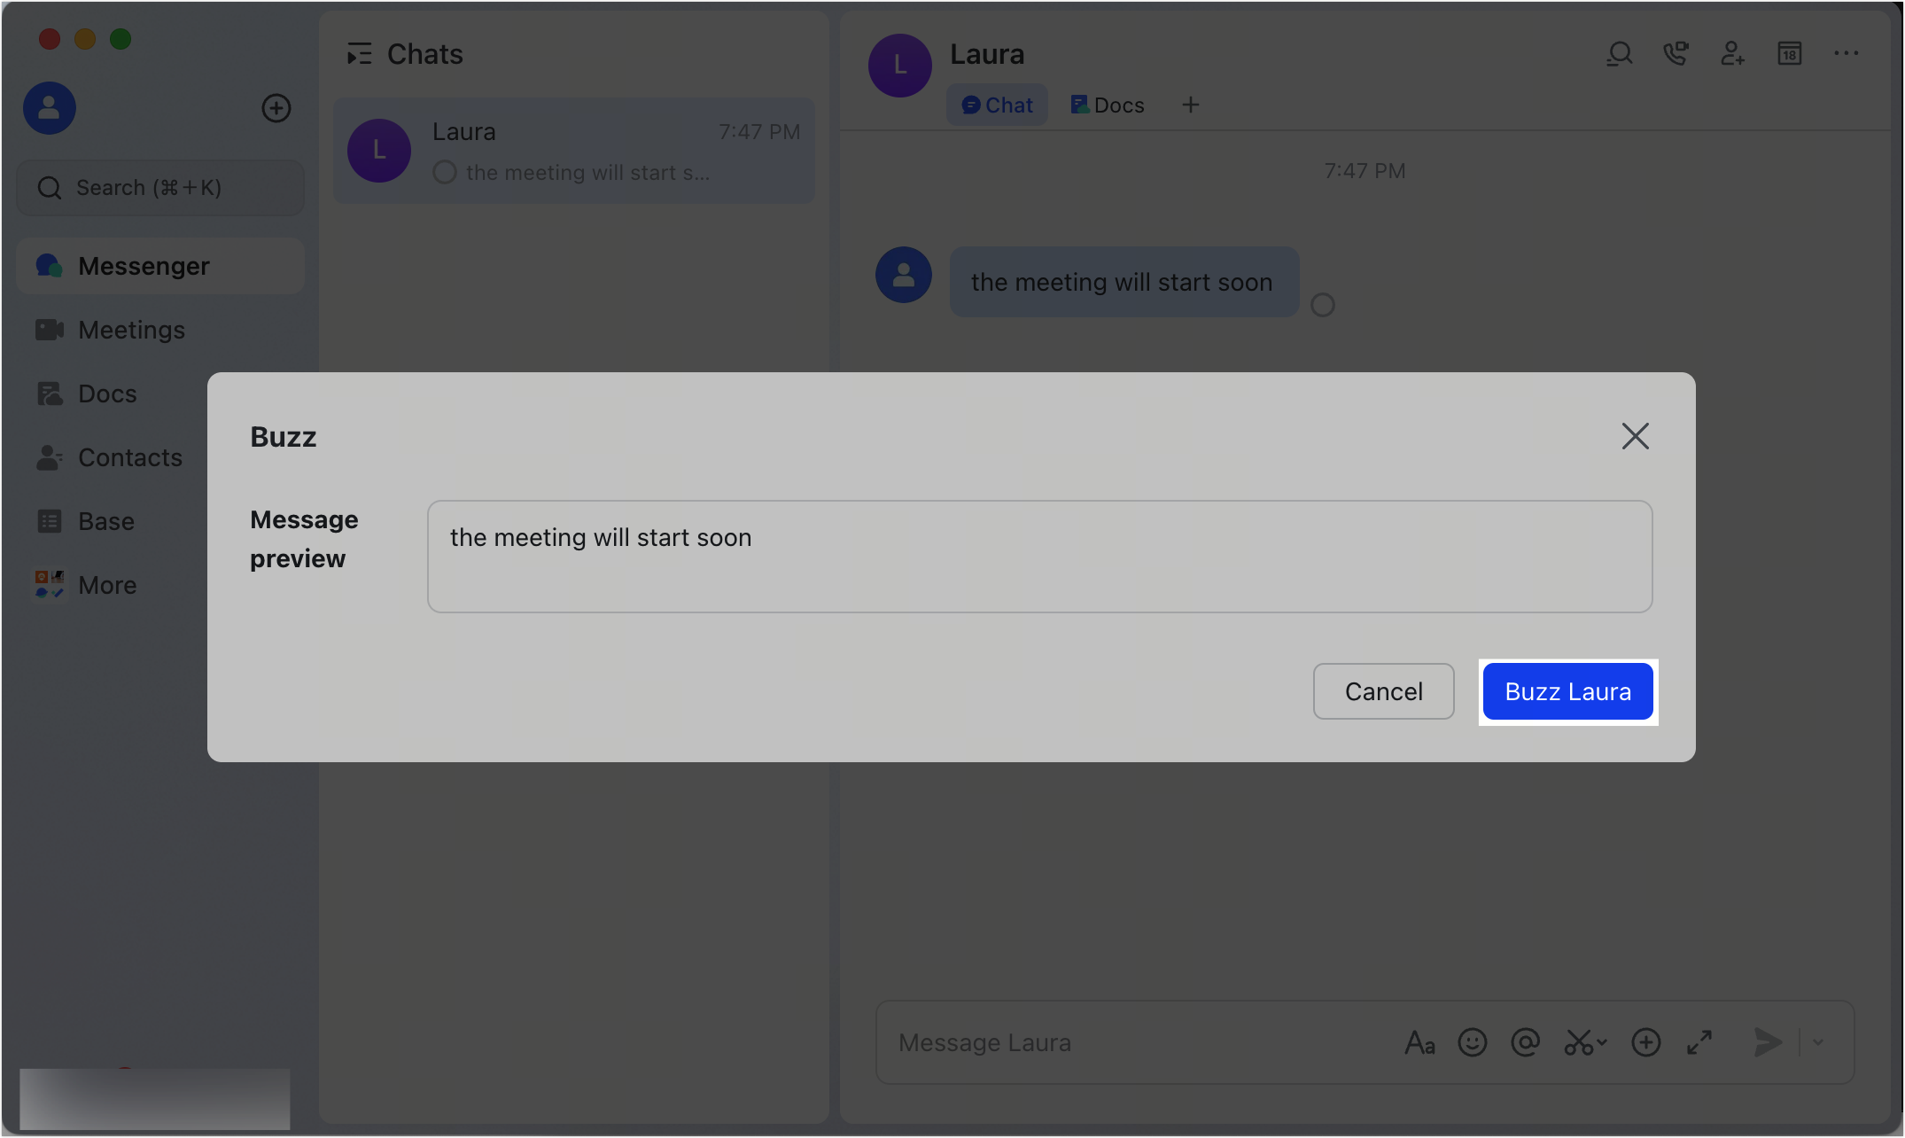Viewport: 1905px width, 1138px height.
Task: Send the message with the paper plane icon
Action: point(1767,1042)
